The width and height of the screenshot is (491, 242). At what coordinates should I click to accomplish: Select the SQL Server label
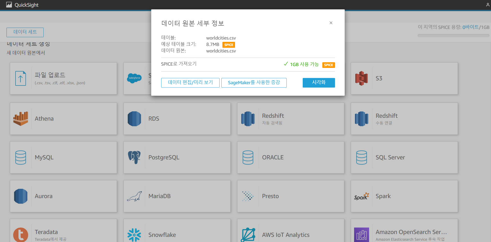click(390, 157)
